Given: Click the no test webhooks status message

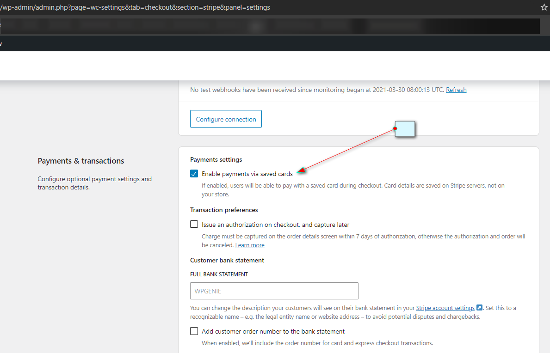Looking at the screenshot, I should click(317, 90).
